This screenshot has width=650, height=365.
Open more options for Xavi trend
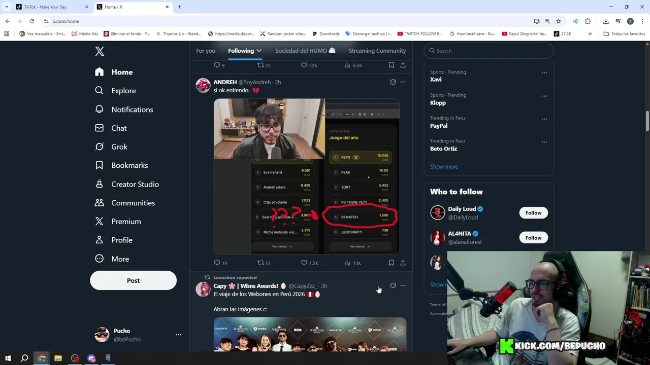(x=544, y=72)
